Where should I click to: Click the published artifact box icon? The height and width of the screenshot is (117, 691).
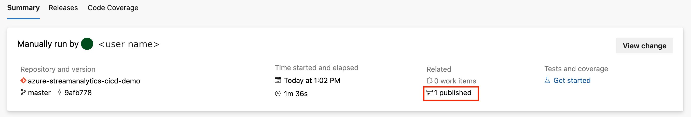tap(430, 93)
